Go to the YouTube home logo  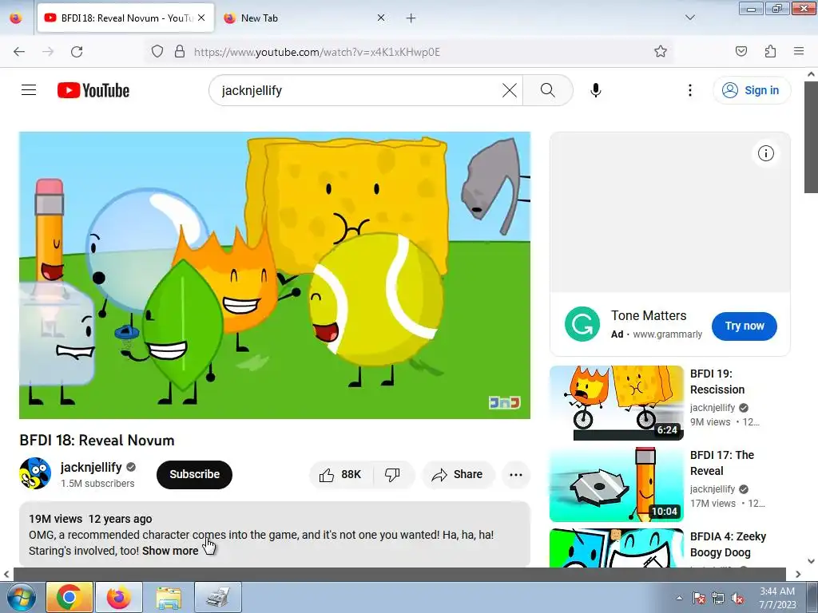pos(93,90)
